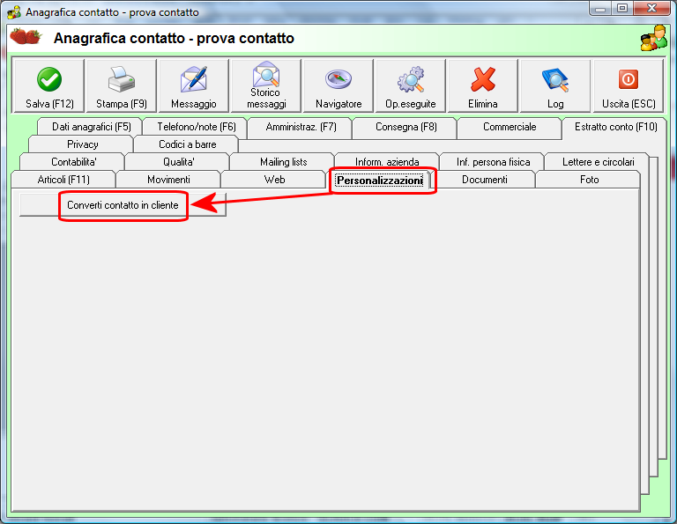This screenshot has height=524, width=677.
Task: Open the Documenti tab
Action: (x=484, y=180)
